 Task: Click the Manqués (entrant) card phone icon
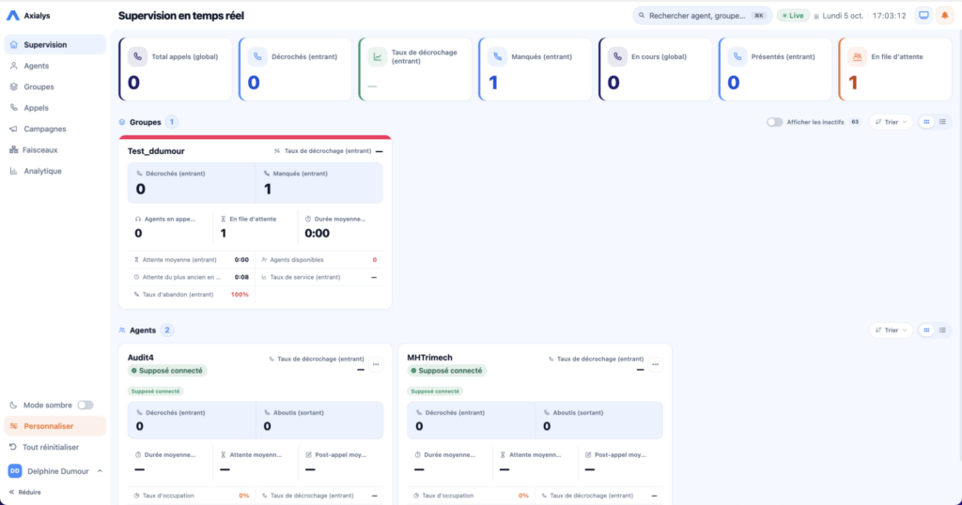click(498, 56)
